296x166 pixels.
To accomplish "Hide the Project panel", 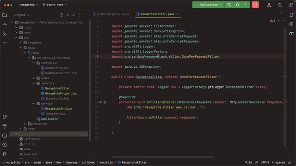I will [x=86, y=15].
